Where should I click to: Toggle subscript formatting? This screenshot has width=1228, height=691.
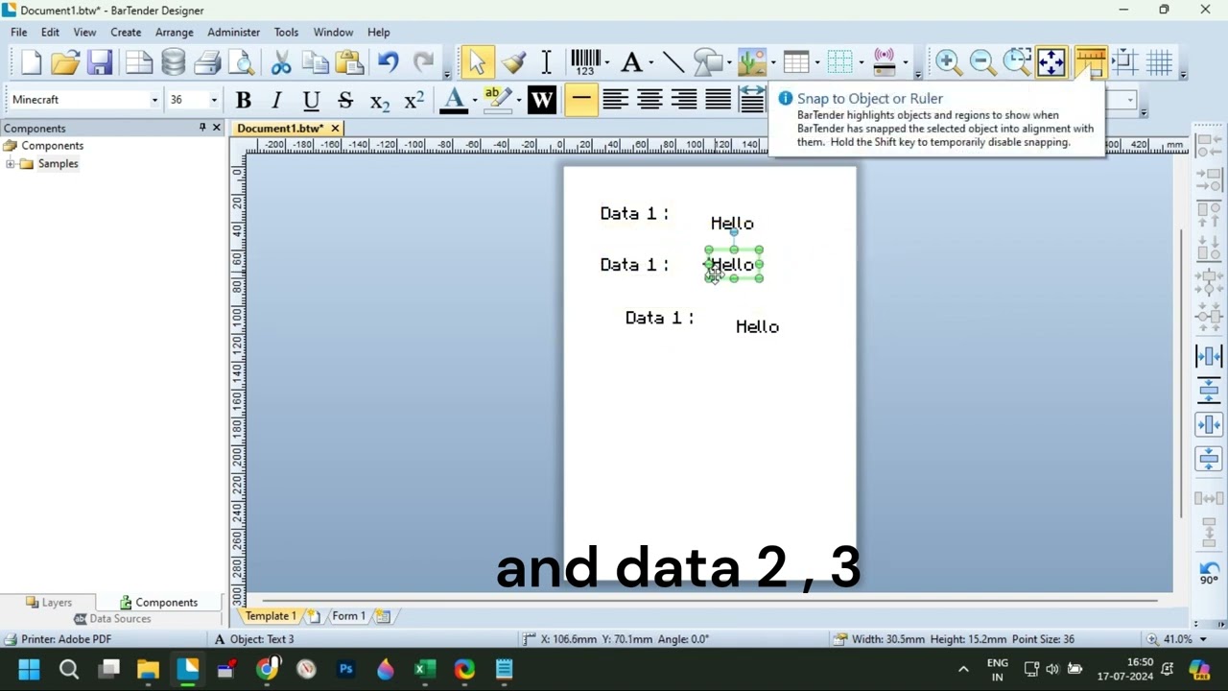379,100
